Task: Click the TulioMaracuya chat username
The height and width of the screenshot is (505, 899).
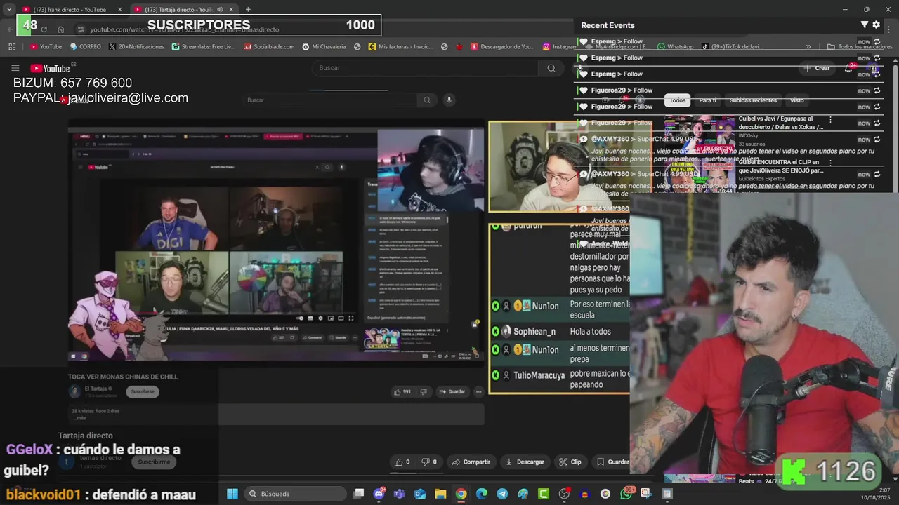Action: (539, 375)
